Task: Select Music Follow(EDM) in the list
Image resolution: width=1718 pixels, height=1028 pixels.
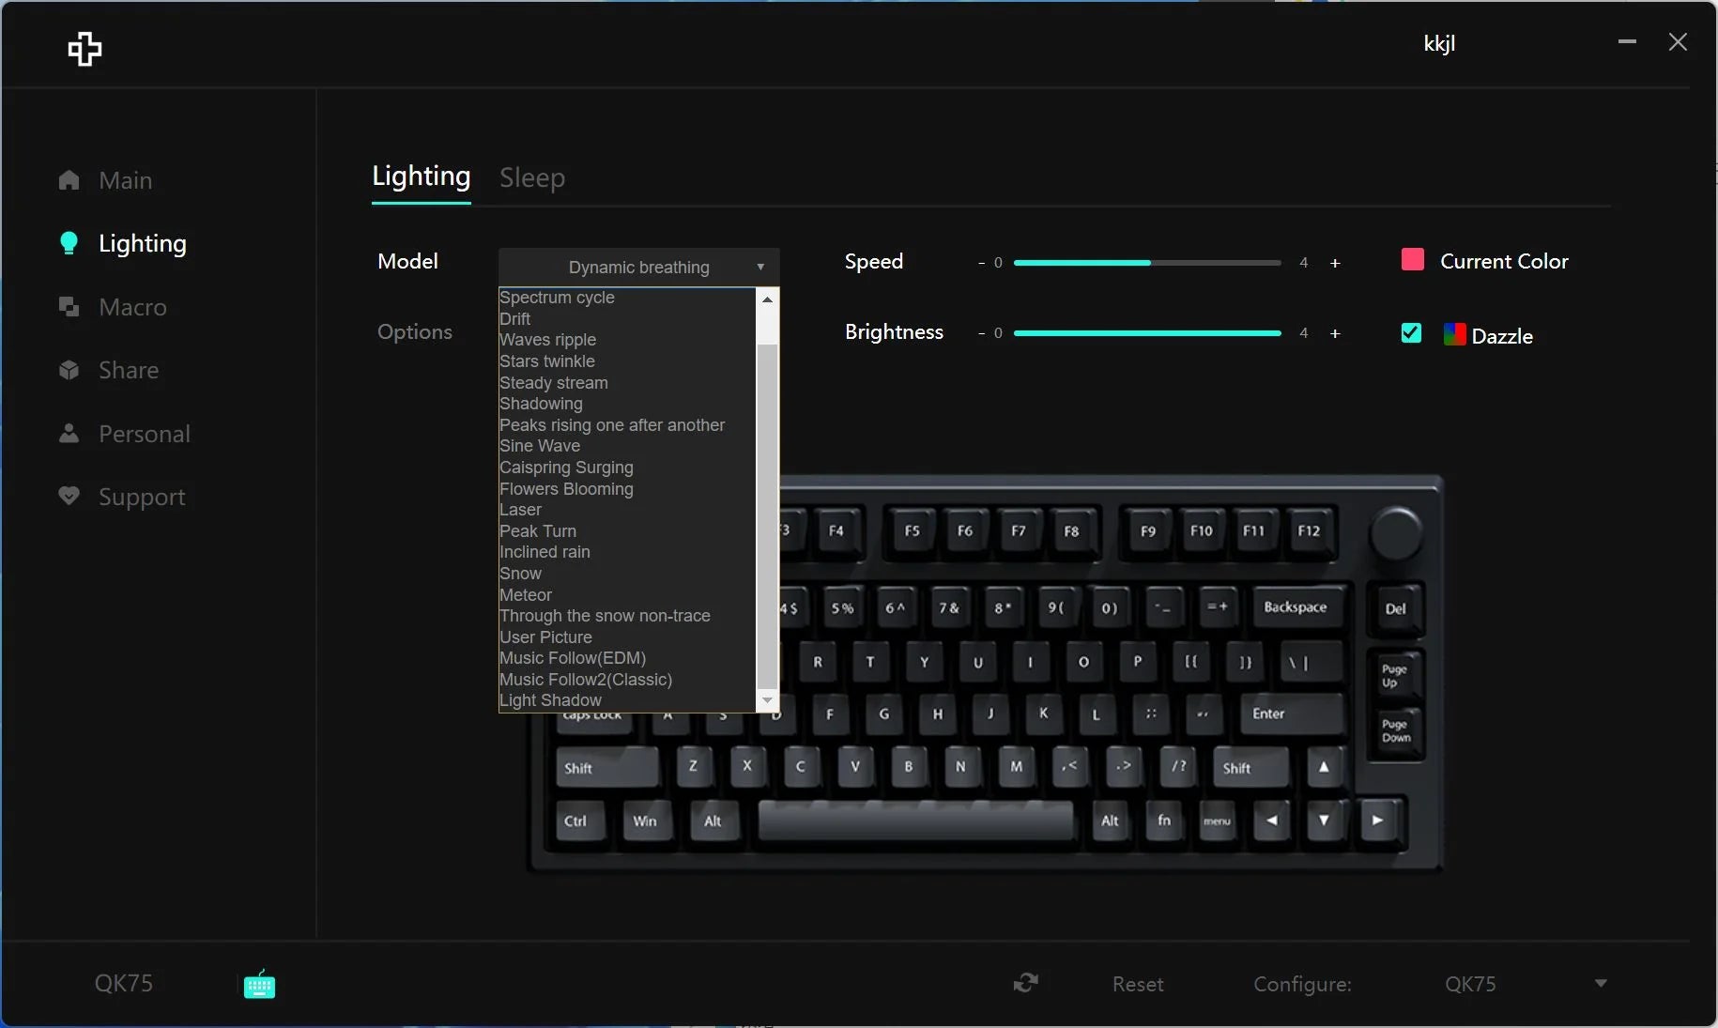Action: pos(572,658)
